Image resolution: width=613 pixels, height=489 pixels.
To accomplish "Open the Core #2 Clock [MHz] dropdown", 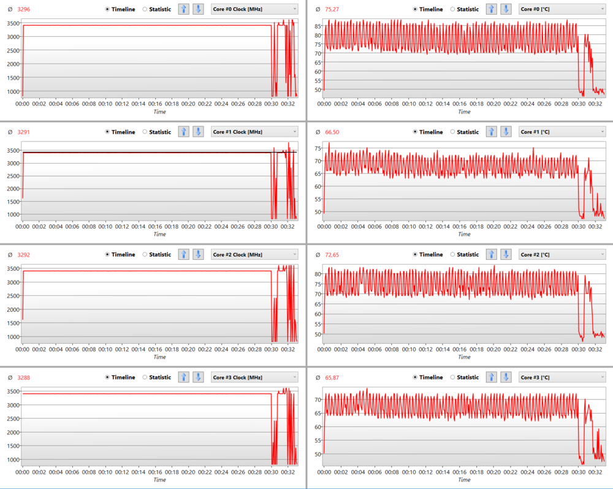I will [x=254, y=254].
